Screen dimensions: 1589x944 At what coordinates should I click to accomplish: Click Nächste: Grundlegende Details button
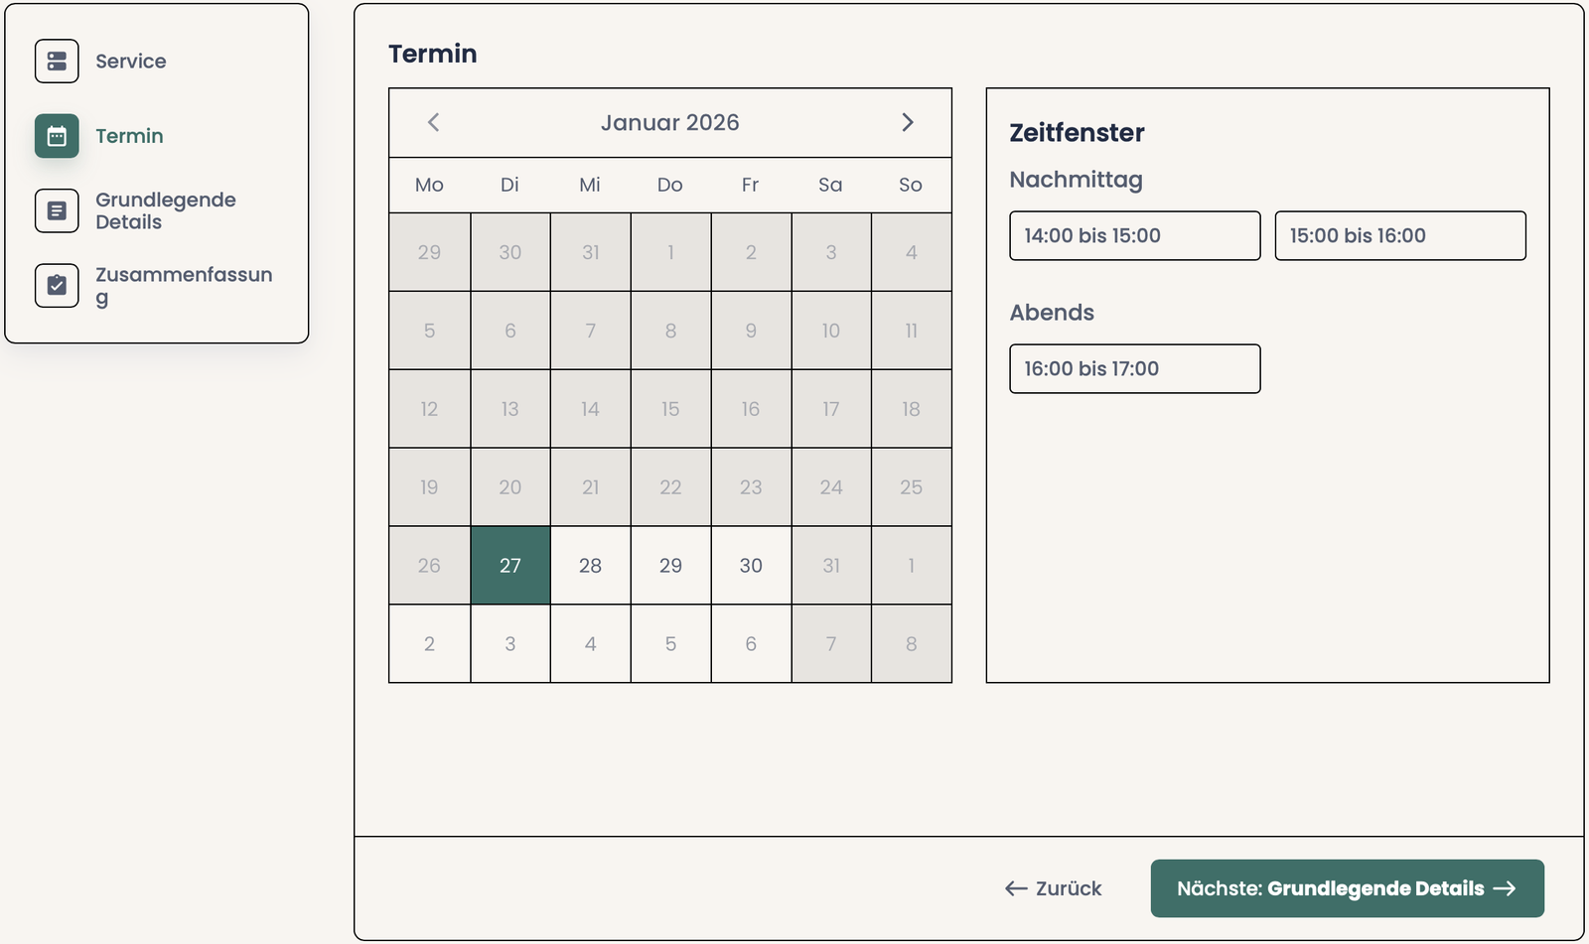tap(1347, 888)
